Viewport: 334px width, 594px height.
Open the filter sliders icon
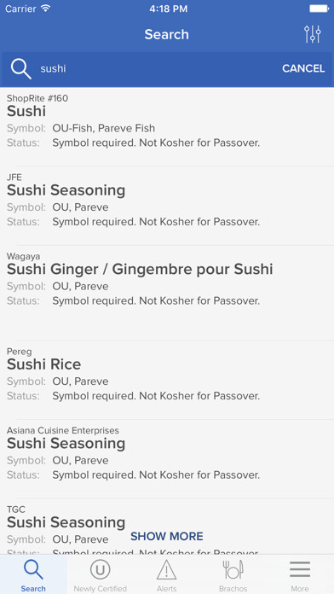click(313, 34)
